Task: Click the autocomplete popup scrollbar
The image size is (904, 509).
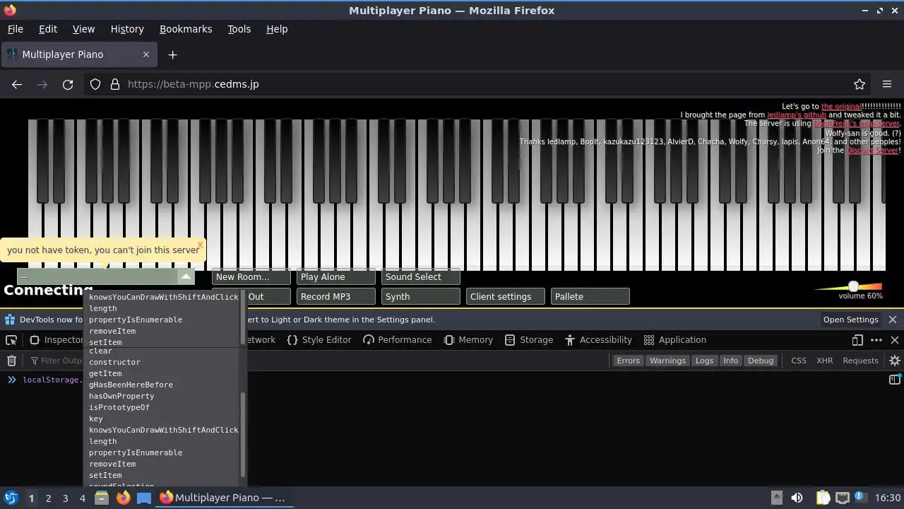Action: (244, 435)
